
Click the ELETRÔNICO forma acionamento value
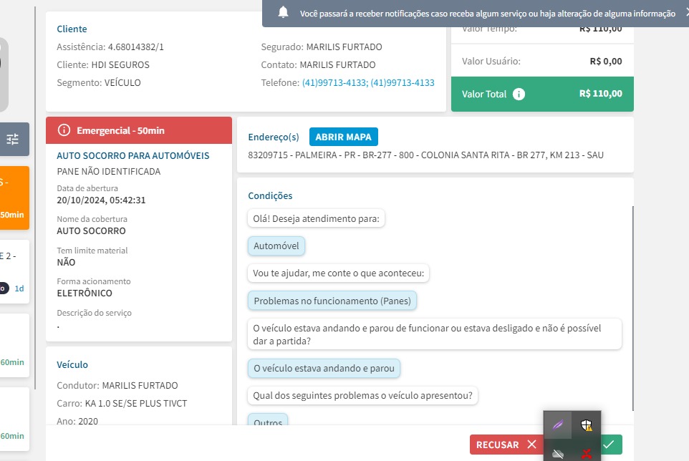(85, 293)
